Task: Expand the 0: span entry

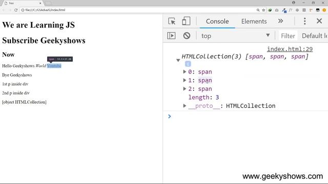Action: [184, 72]
